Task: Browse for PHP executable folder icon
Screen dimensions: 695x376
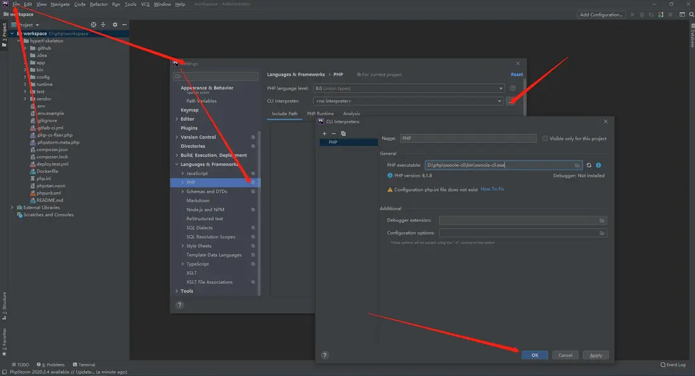Action: [577, 165]
